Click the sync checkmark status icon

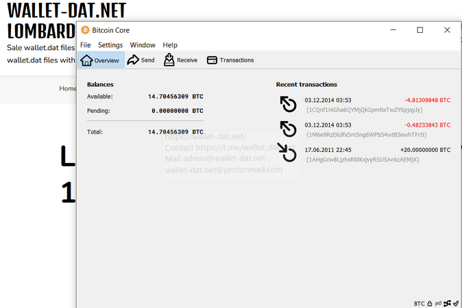tap(456, 303)
